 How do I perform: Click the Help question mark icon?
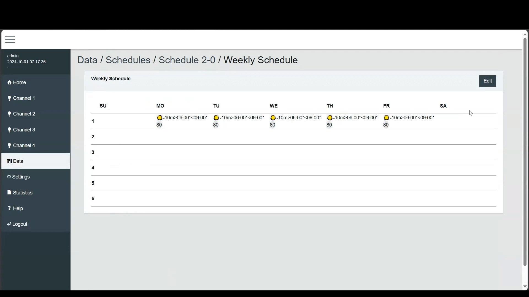[x=9, y=208]
